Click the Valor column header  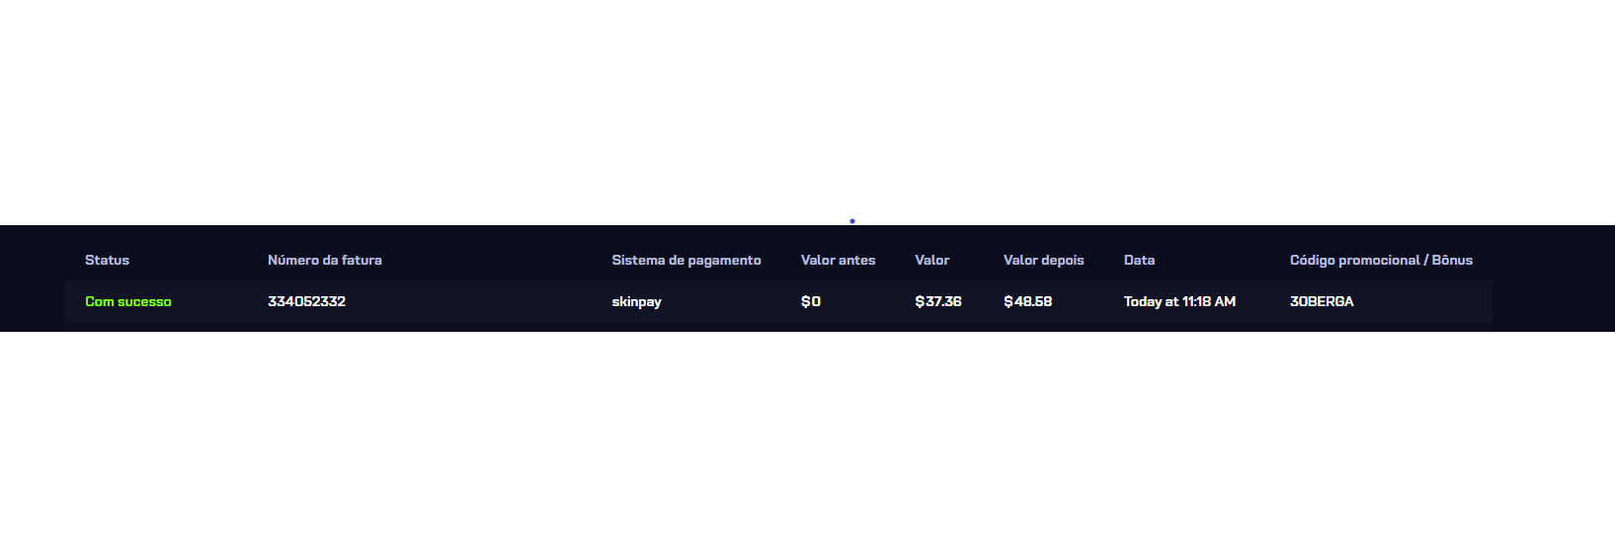[x=931, y=261]
